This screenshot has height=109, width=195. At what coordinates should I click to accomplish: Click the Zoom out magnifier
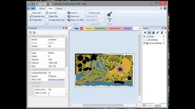pyautogui.click(x=69, y=16)
